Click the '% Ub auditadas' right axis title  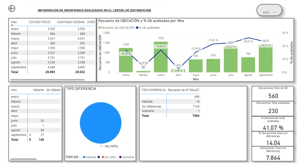click(x=292, y=53)
